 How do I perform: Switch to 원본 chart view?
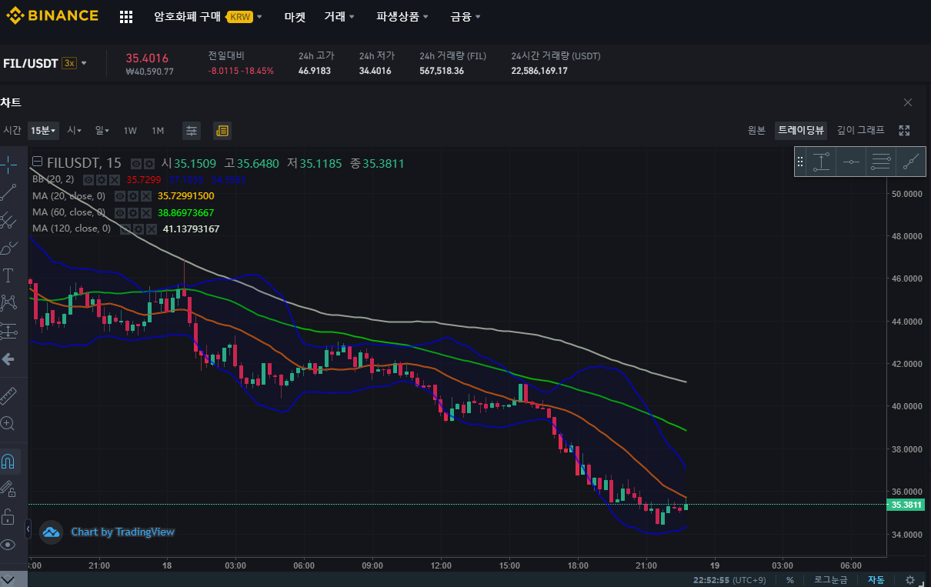click(756, 131)
